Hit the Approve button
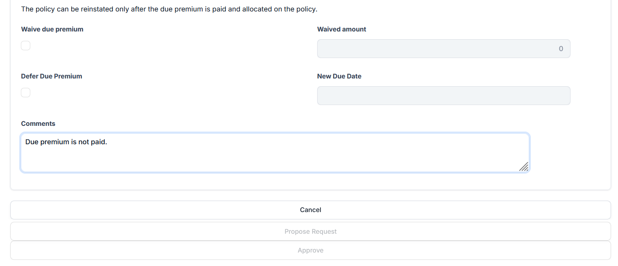This screenshot has width=618, height=266. pyautogui.click(x=310, y=250)
